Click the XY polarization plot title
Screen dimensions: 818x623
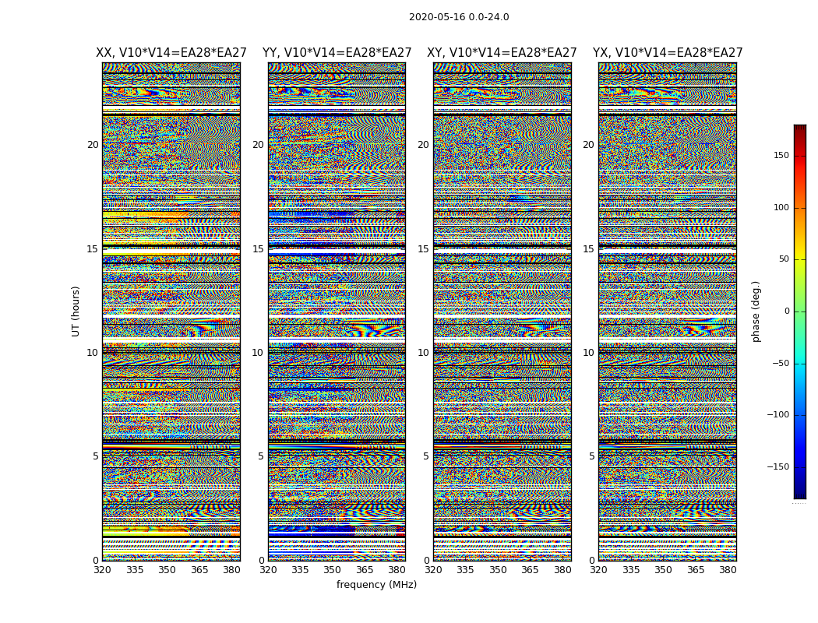point(502,53)
